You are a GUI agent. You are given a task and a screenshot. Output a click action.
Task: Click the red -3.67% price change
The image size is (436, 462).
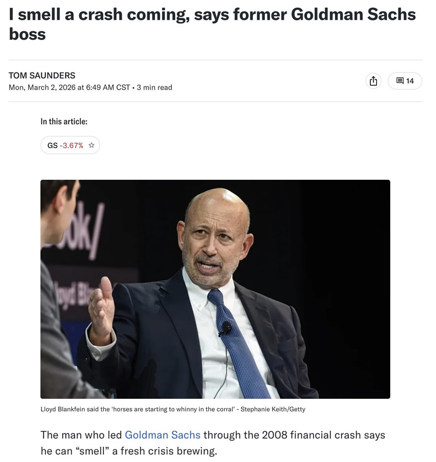tap(72, 145)
